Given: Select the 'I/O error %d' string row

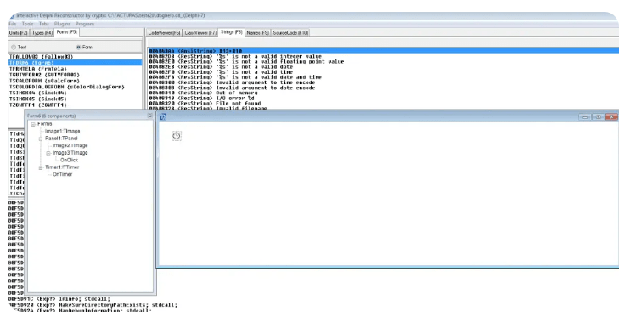Looking at the screenshot, I should pos(383,98).
